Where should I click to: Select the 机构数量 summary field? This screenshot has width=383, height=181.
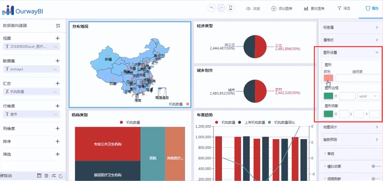(31, 92)
